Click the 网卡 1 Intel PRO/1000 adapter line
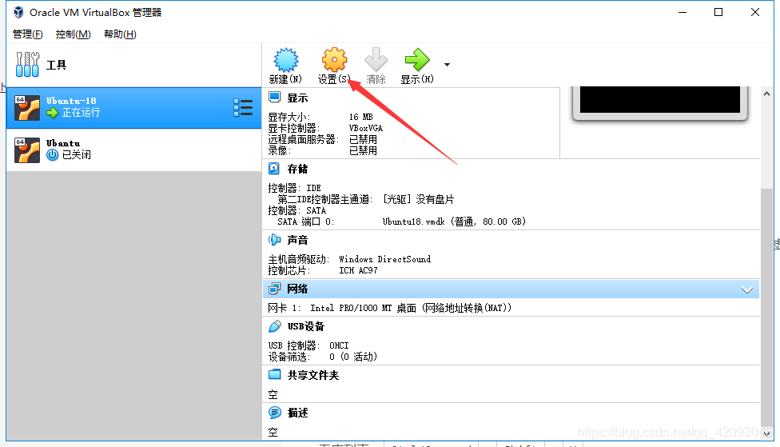Screen dimensions: 780x447 click(389, 308)
